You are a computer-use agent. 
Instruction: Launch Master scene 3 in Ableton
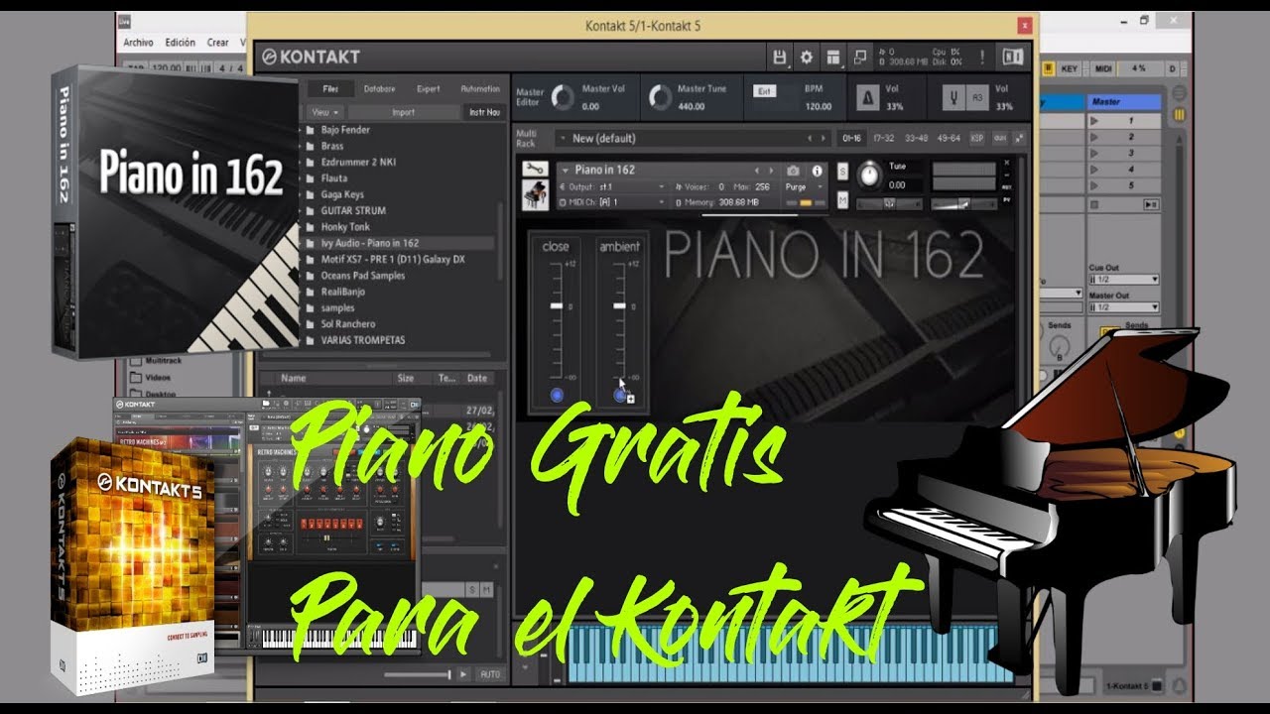point(1094,153)
